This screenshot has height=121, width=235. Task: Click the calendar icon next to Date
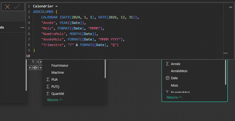click(168, 78)
